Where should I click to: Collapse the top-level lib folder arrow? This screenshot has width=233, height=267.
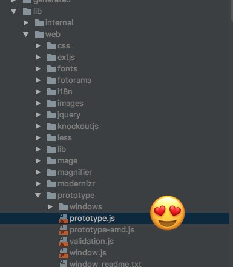tap(13, 12)
